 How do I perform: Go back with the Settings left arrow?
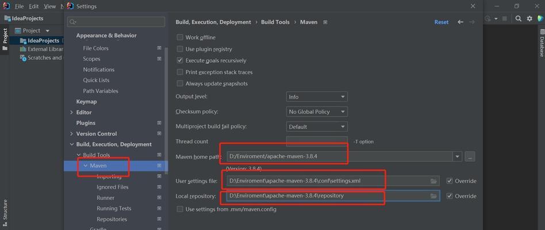coord(460,22)
